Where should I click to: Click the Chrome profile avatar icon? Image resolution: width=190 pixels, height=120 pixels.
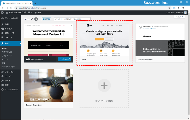tap(183, 8)
